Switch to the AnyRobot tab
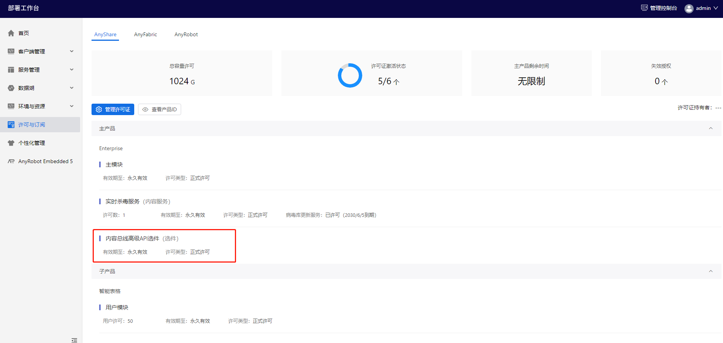This screenshot has height=343, width=723. click(x=186, y=34)
